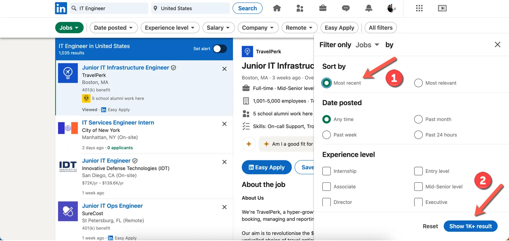Click the United States location input
Screen dimensions: 509x241
coord(191,8)
